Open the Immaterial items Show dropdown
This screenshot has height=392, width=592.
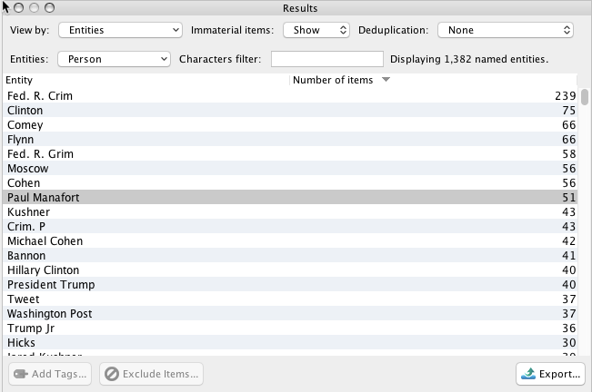pyautogui.click(x=316, y=30)
